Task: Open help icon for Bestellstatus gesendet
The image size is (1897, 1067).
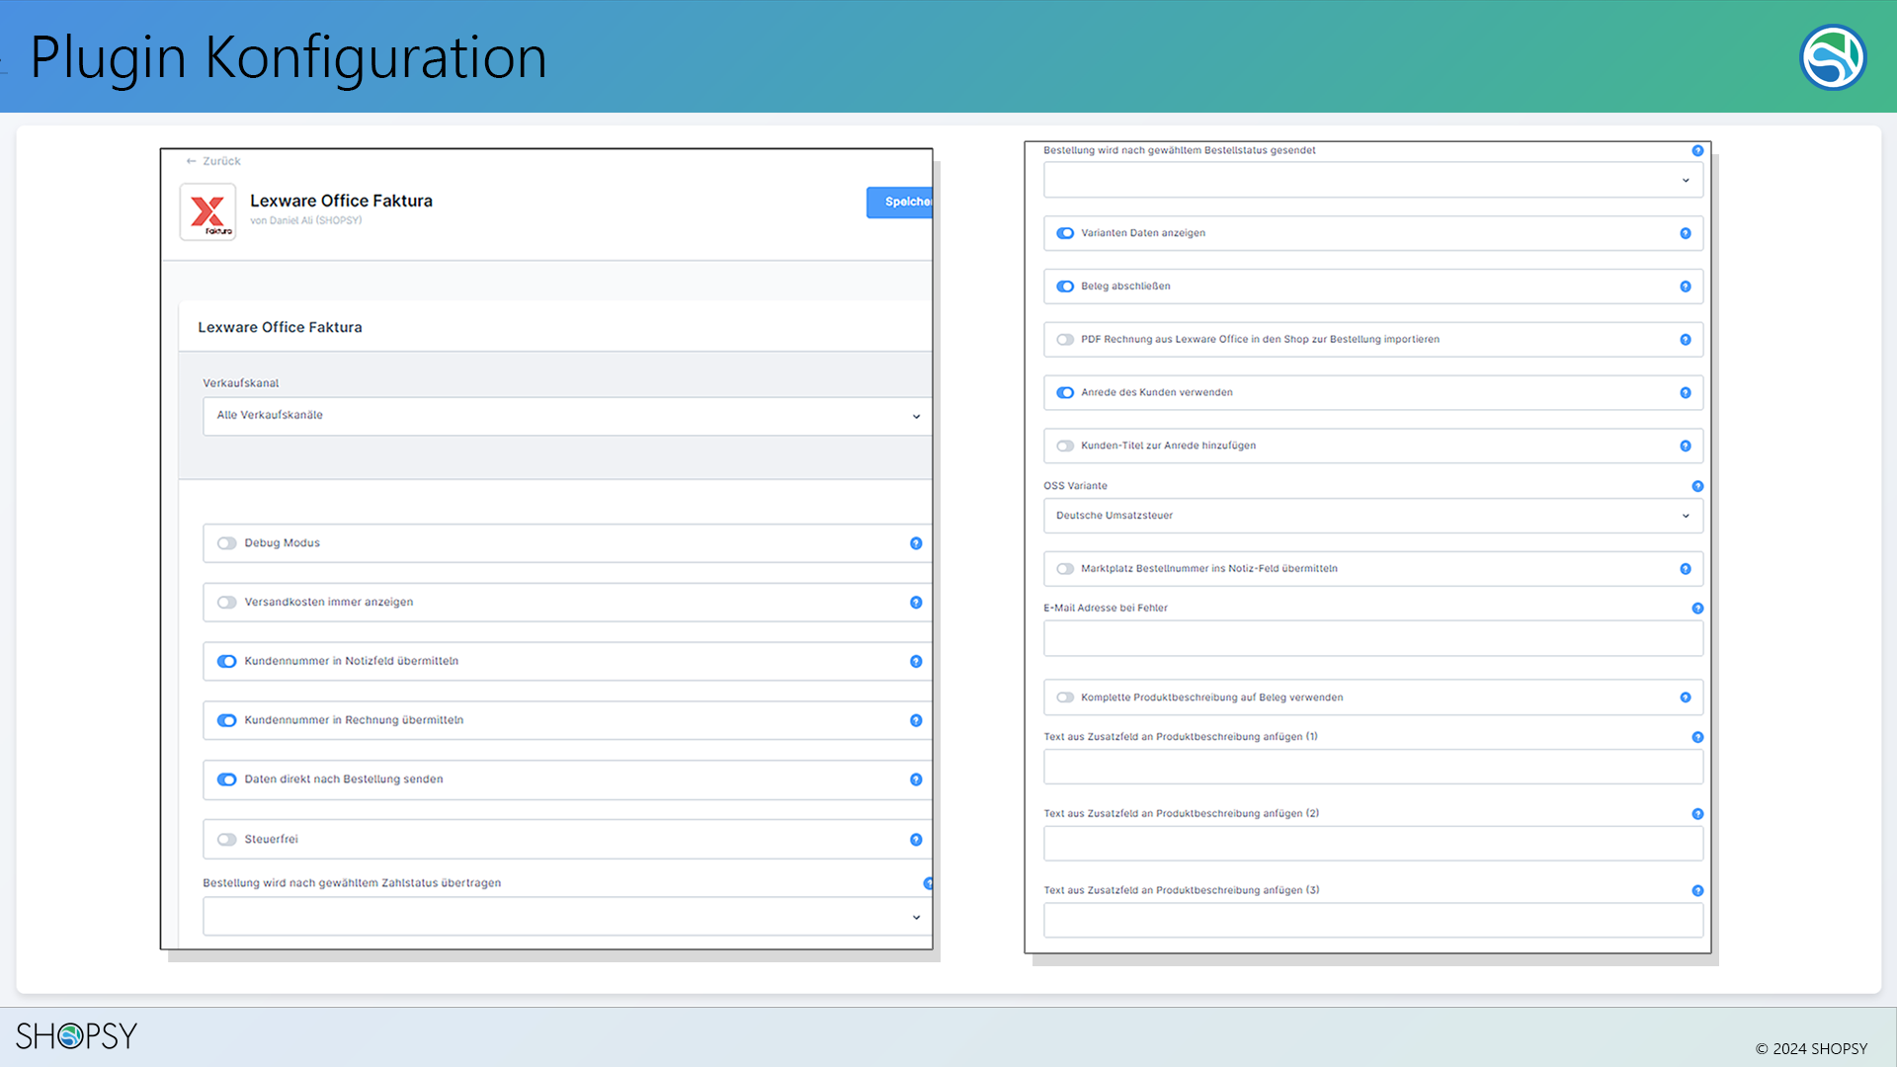Action: (x=1697, y=150)
